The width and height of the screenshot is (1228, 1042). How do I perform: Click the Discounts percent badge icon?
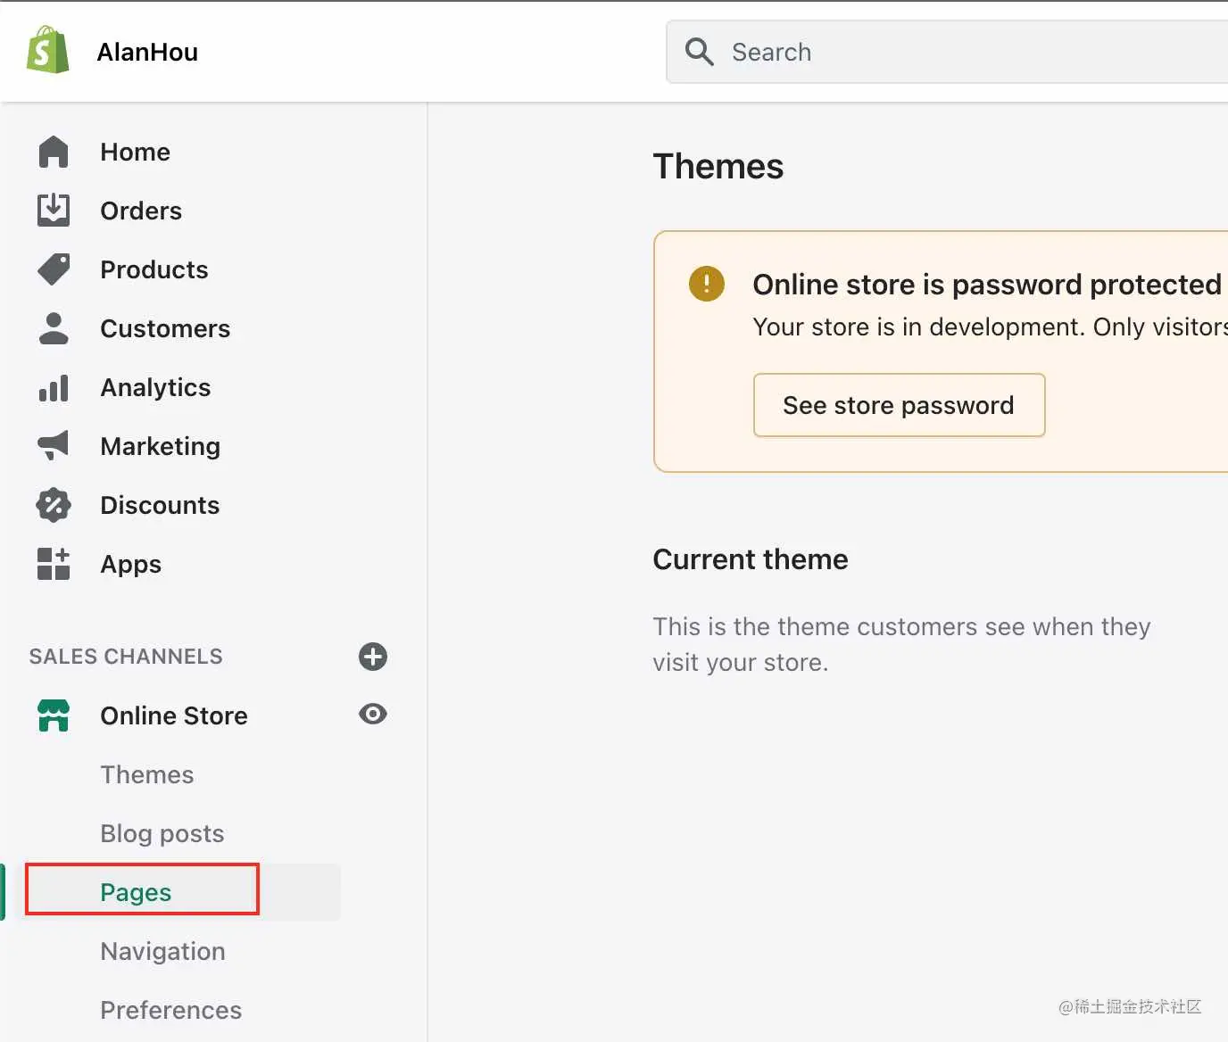(54, 505)
